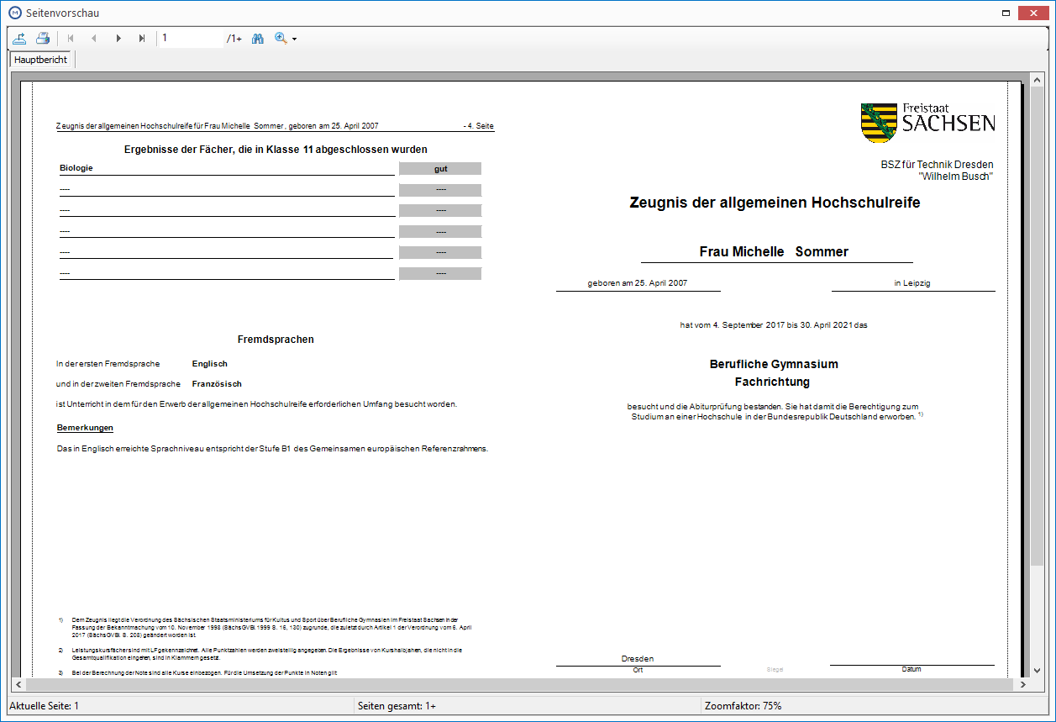Click 'geboren am 25. April 2007' under name
Viewport: 1056px width, 722px height.
[638, 283]
